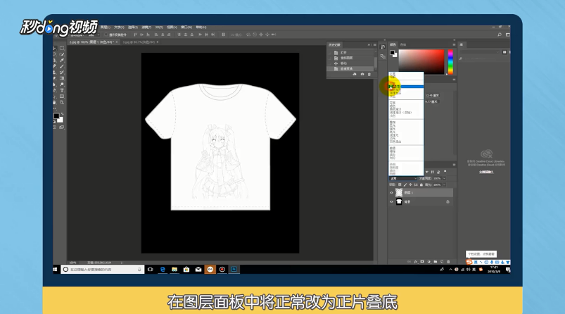This screenshot has height=314, width=565.
Task: Create new document from history state
Action: click(x=355, y=74)
